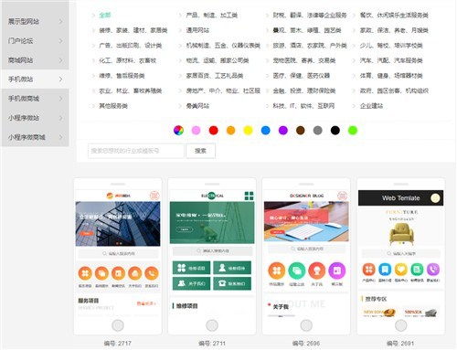Image resolution: width=457 pixels, height=350 pixels.
Task: Open template 2696 designer blog banner preview
Action: [x=306, y=221]
